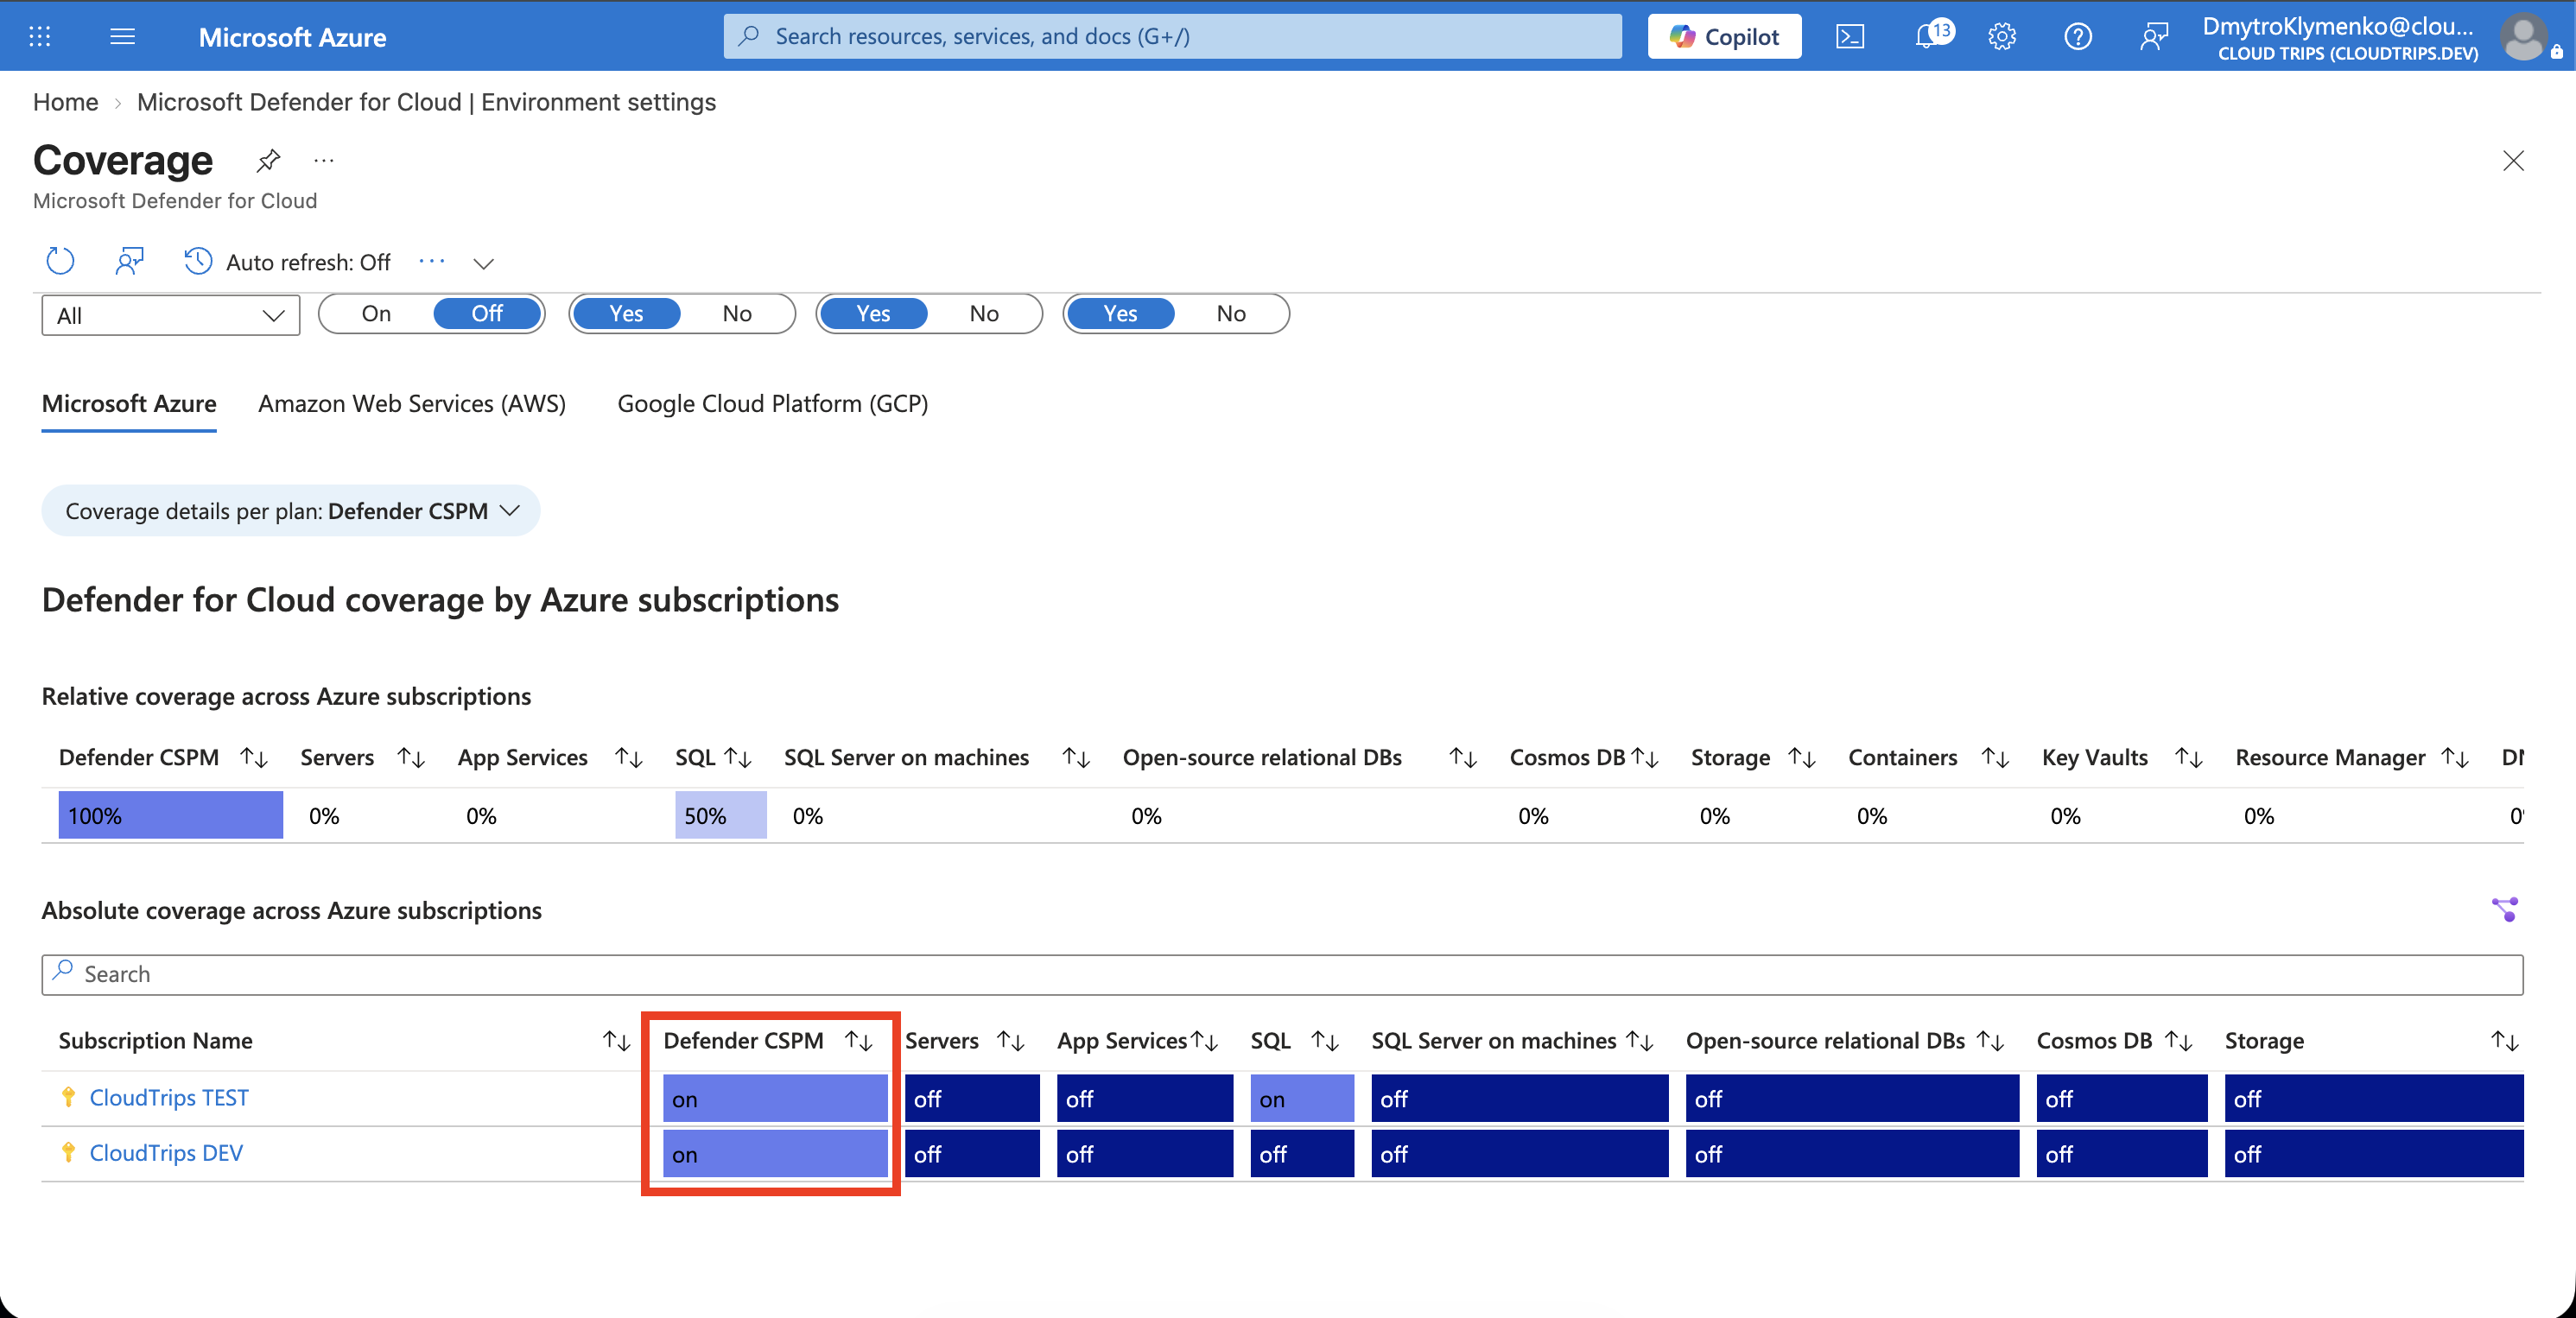Image resolution: width=2576 pixels, height=1318 pixels.
Task: Go to Home breadcrumb
Action: pos(66,102)
